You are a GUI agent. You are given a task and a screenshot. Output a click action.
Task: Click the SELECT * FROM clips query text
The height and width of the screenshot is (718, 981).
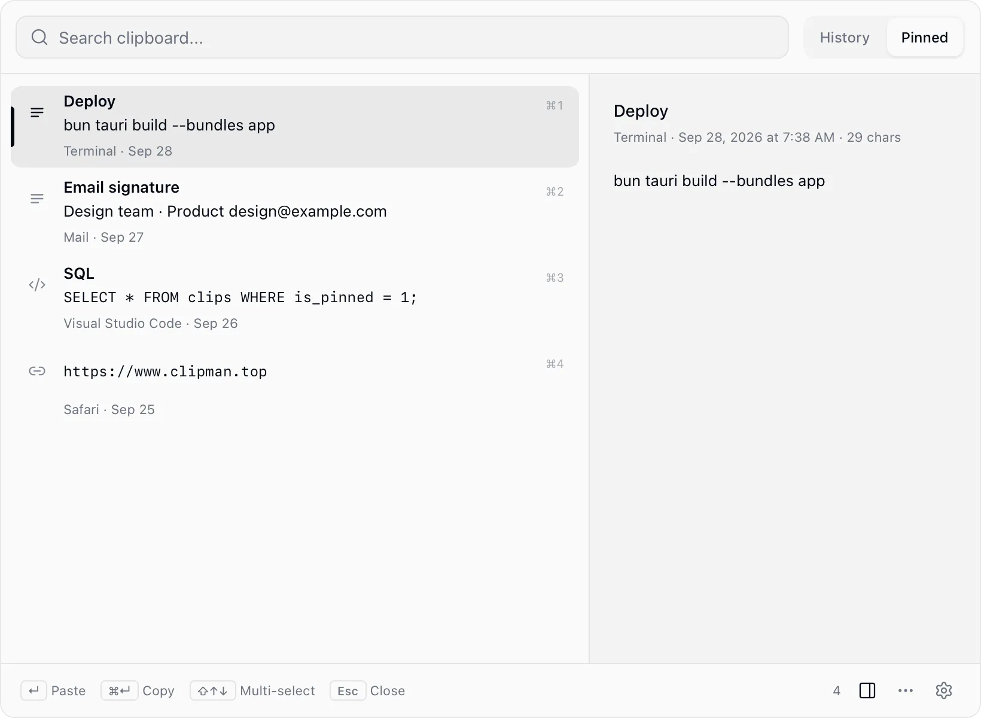[240, 297]
